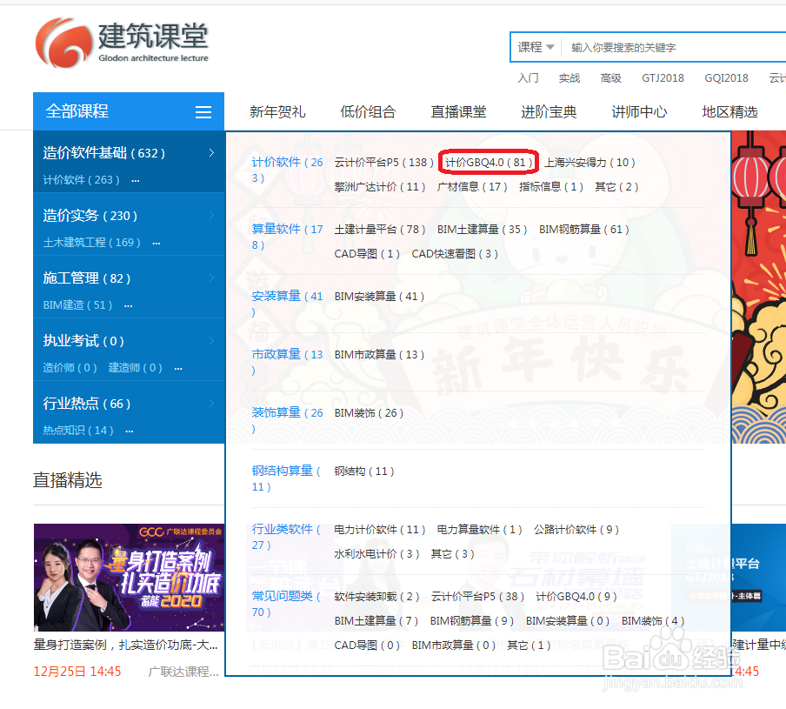The image size is (786, 709).
Task: Open 计价GBQ4.0 (81) course category
Action: point(489,163)
